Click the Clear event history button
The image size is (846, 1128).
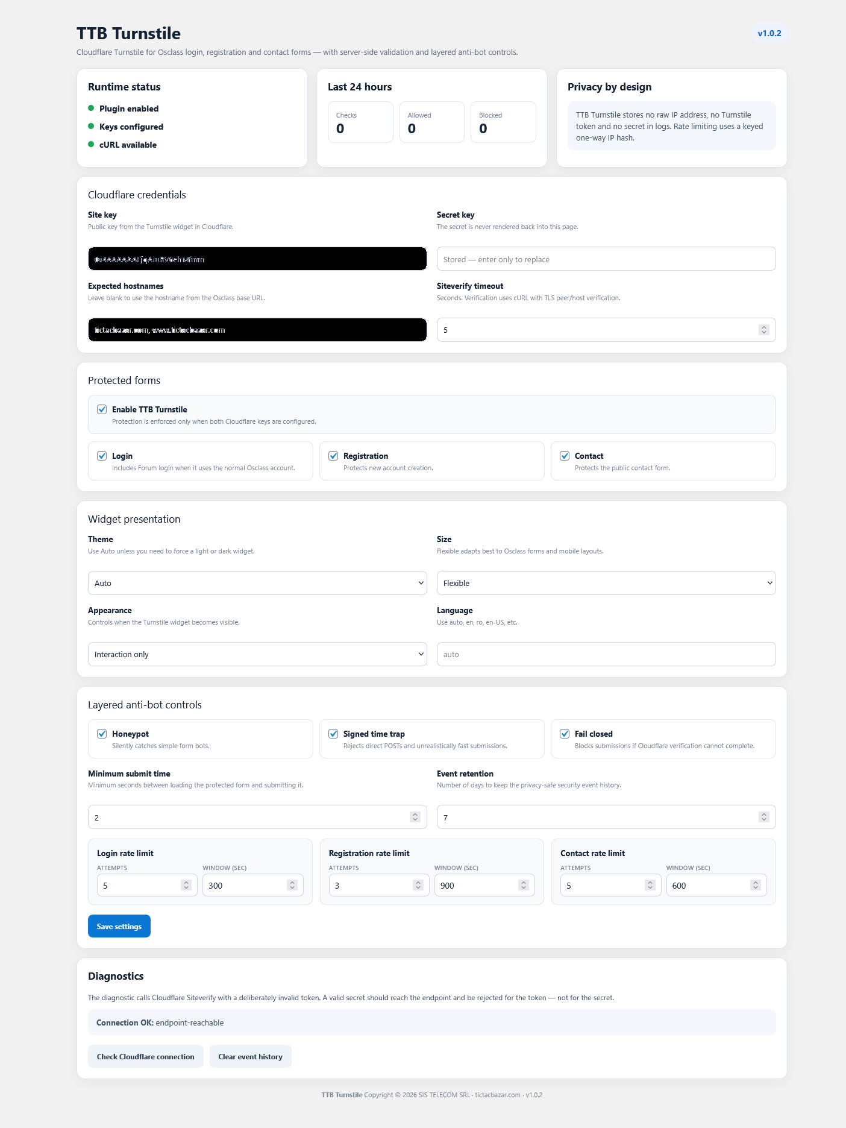click(251, 1056)
